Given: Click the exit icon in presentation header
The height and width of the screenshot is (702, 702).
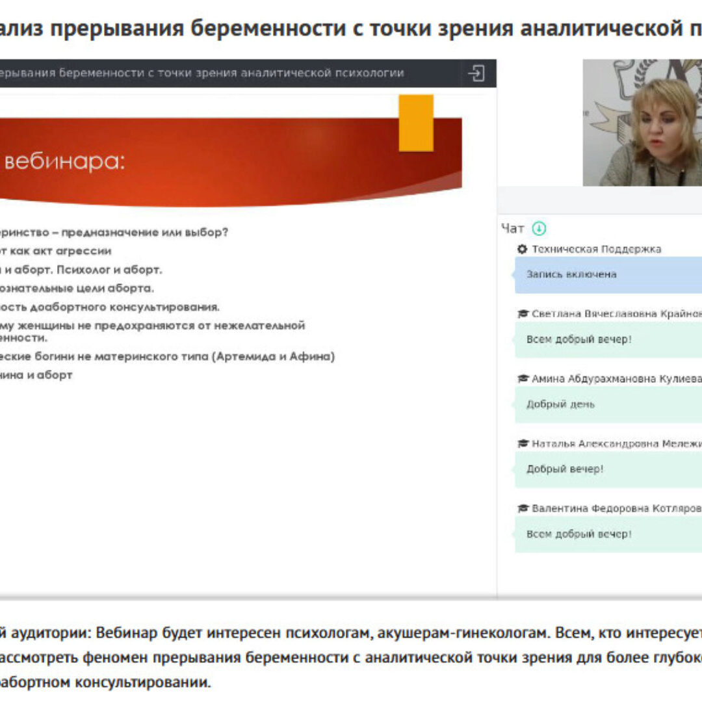Looking at the screenshot, I should pos(476,73).
